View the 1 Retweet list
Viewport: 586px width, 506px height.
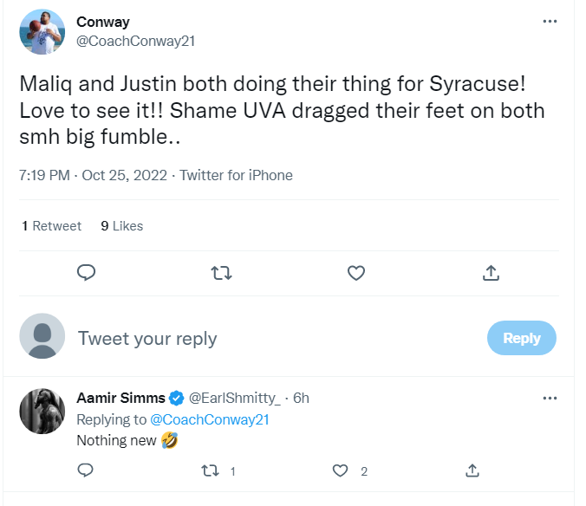click(52, 226)
